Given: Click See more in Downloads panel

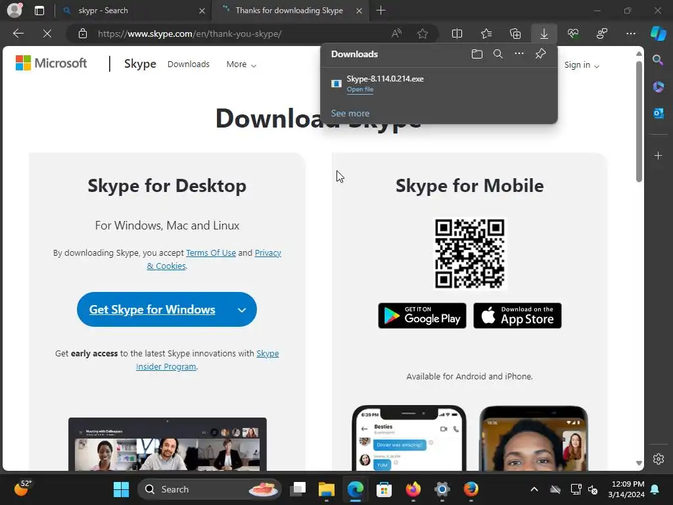Looking at the screenshot, I should (x=350, y=113).
